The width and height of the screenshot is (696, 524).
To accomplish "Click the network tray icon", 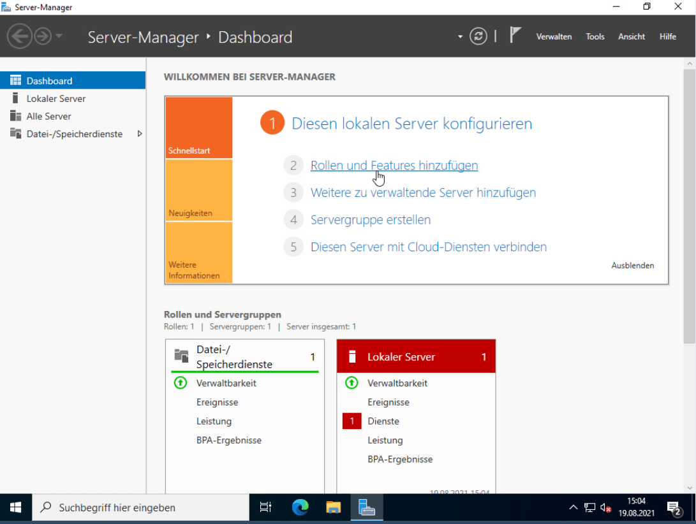I will 589,507.
